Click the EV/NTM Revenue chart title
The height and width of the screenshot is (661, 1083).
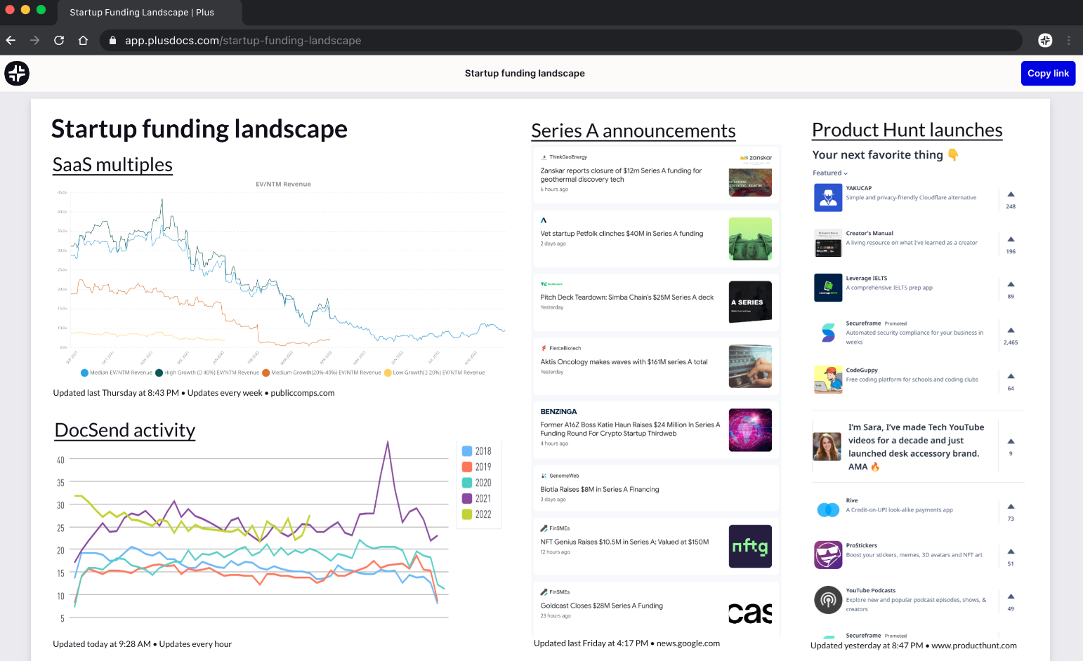[283, 185]
